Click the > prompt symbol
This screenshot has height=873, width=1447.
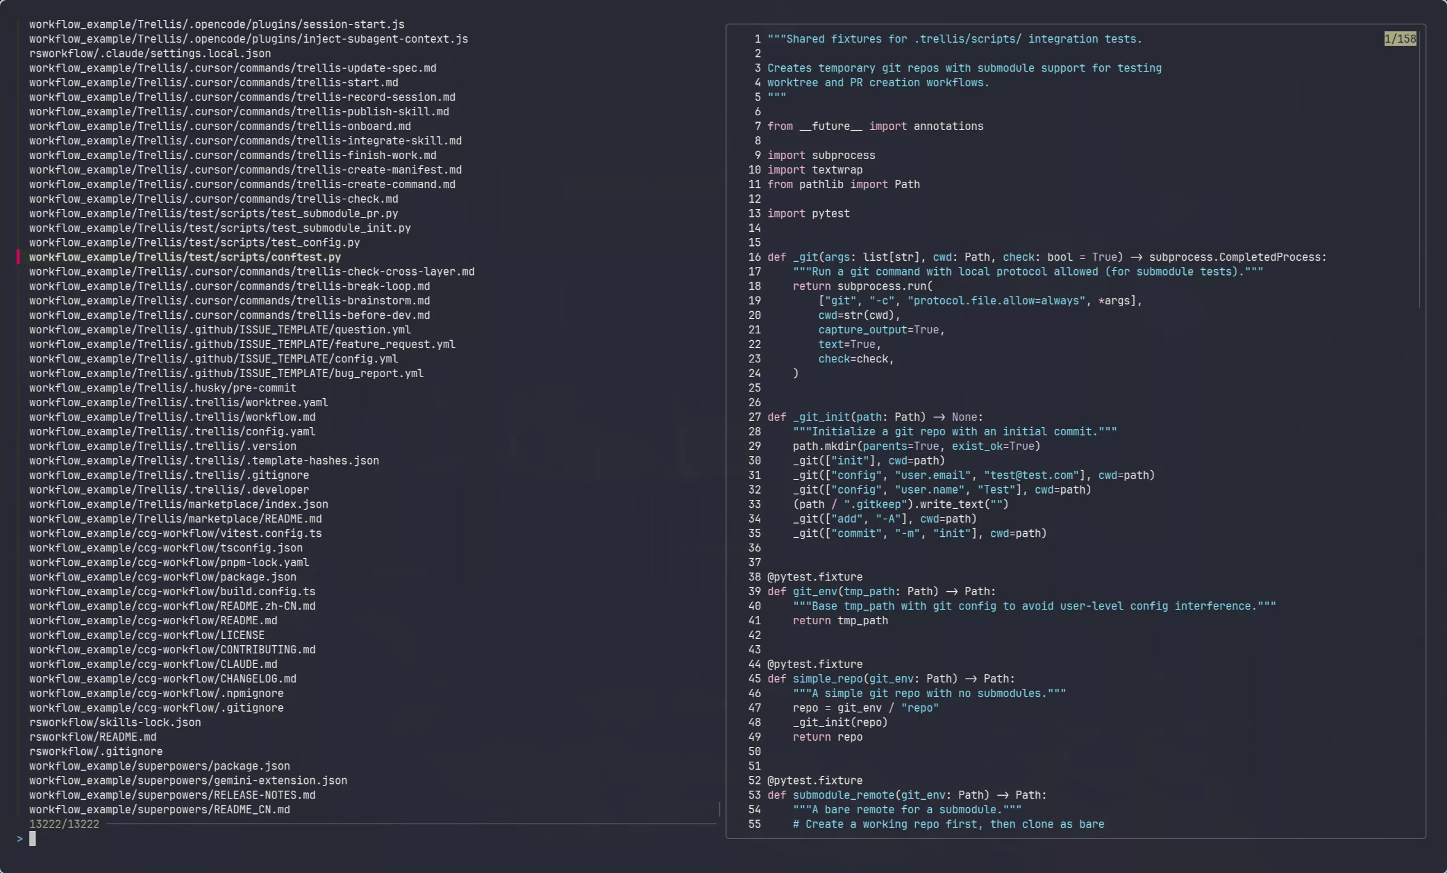pos(20,838)
